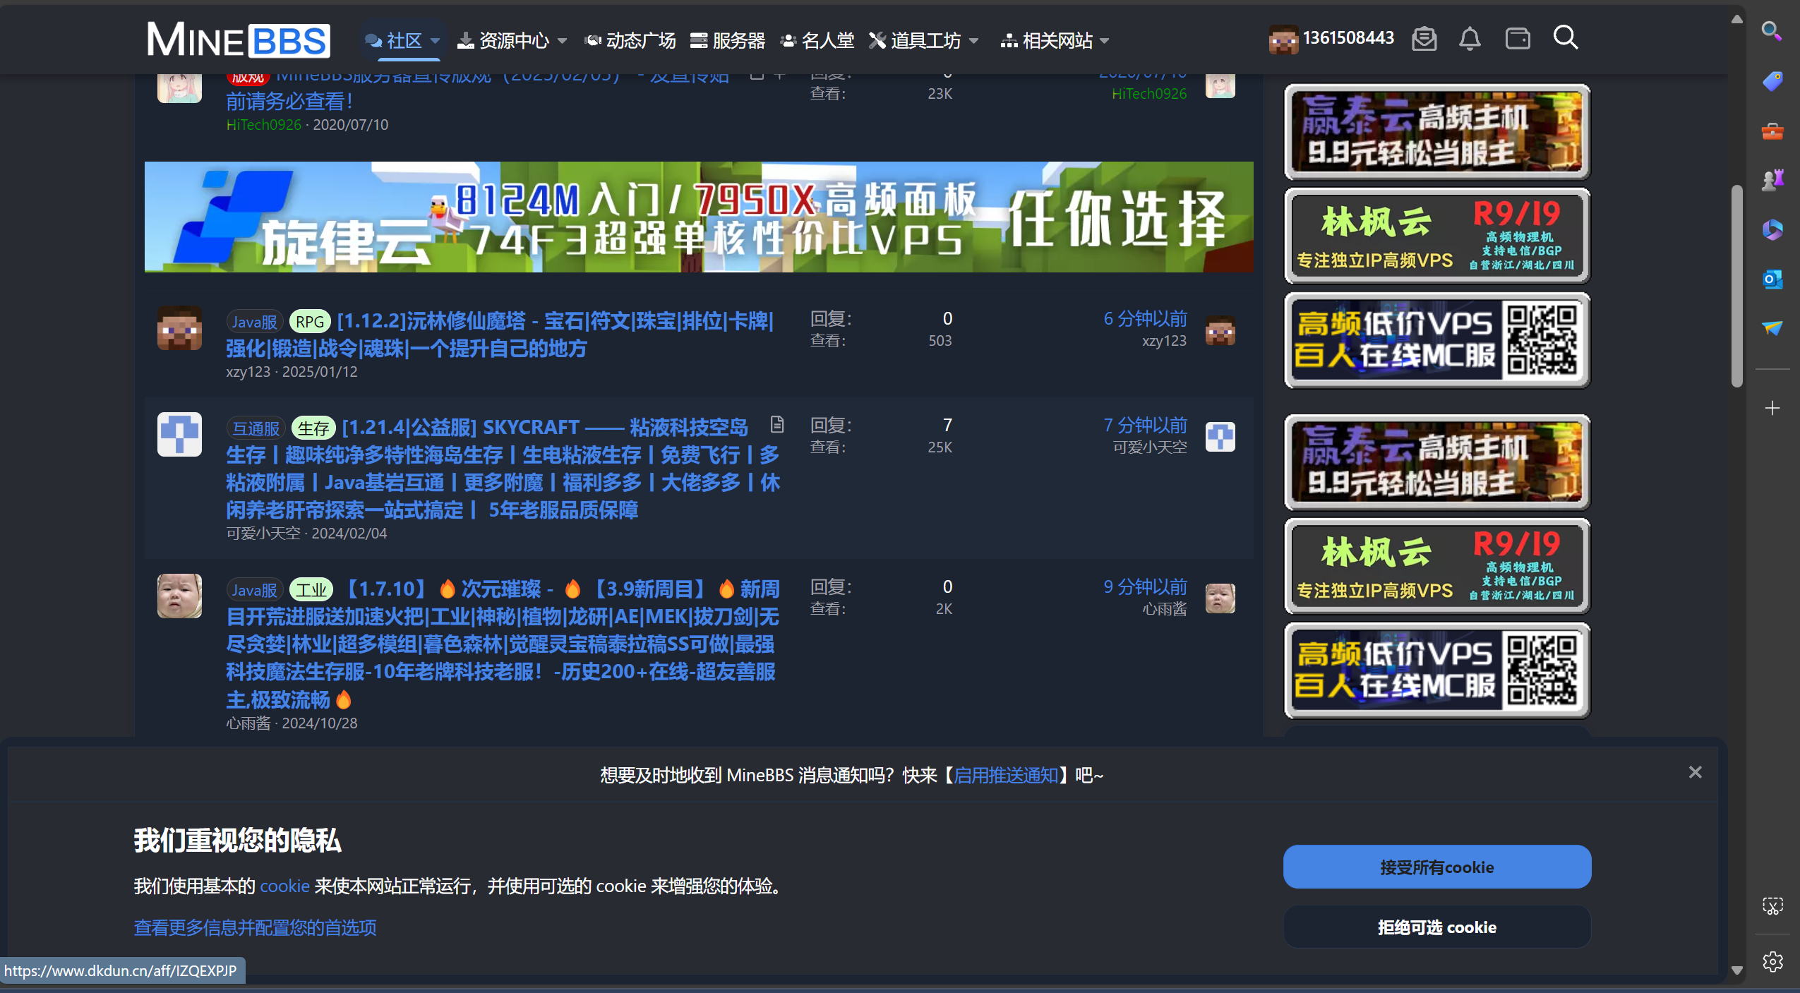The width and height of the screenshot is (1800, 993).
Task: Open the 动态广场 nav item
Action: (630, 41)
